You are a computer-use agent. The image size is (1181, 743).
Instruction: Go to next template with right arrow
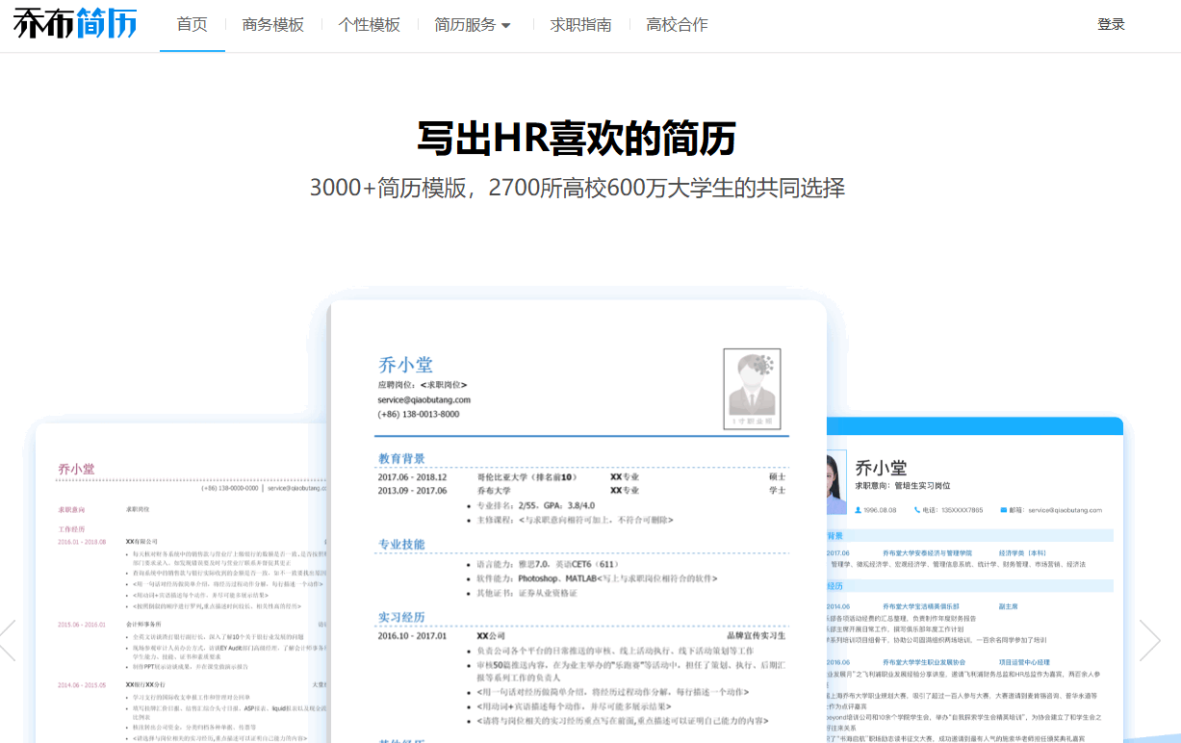1149,640
